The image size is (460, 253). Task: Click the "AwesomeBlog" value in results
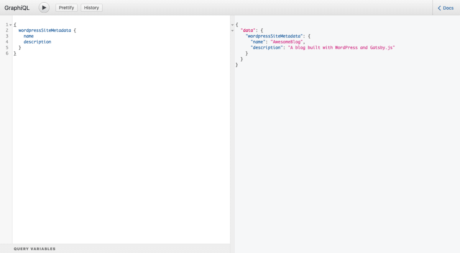coord(287,42)
